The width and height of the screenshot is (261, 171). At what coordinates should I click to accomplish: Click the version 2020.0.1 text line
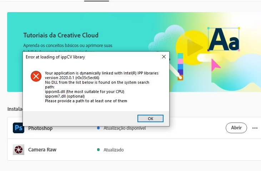coord(72,78)
